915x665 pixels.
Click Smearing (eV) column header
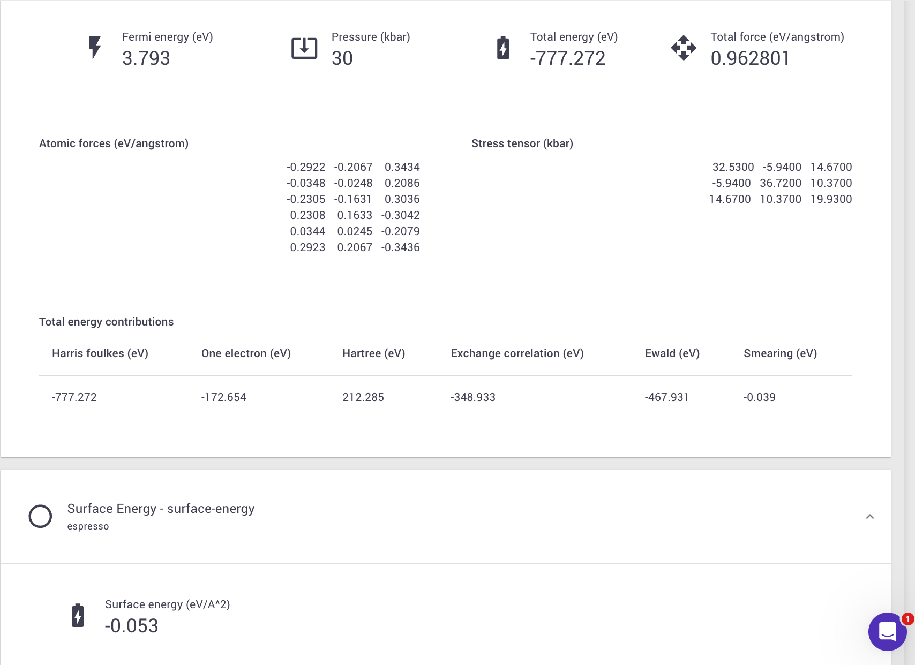(780, 353)
